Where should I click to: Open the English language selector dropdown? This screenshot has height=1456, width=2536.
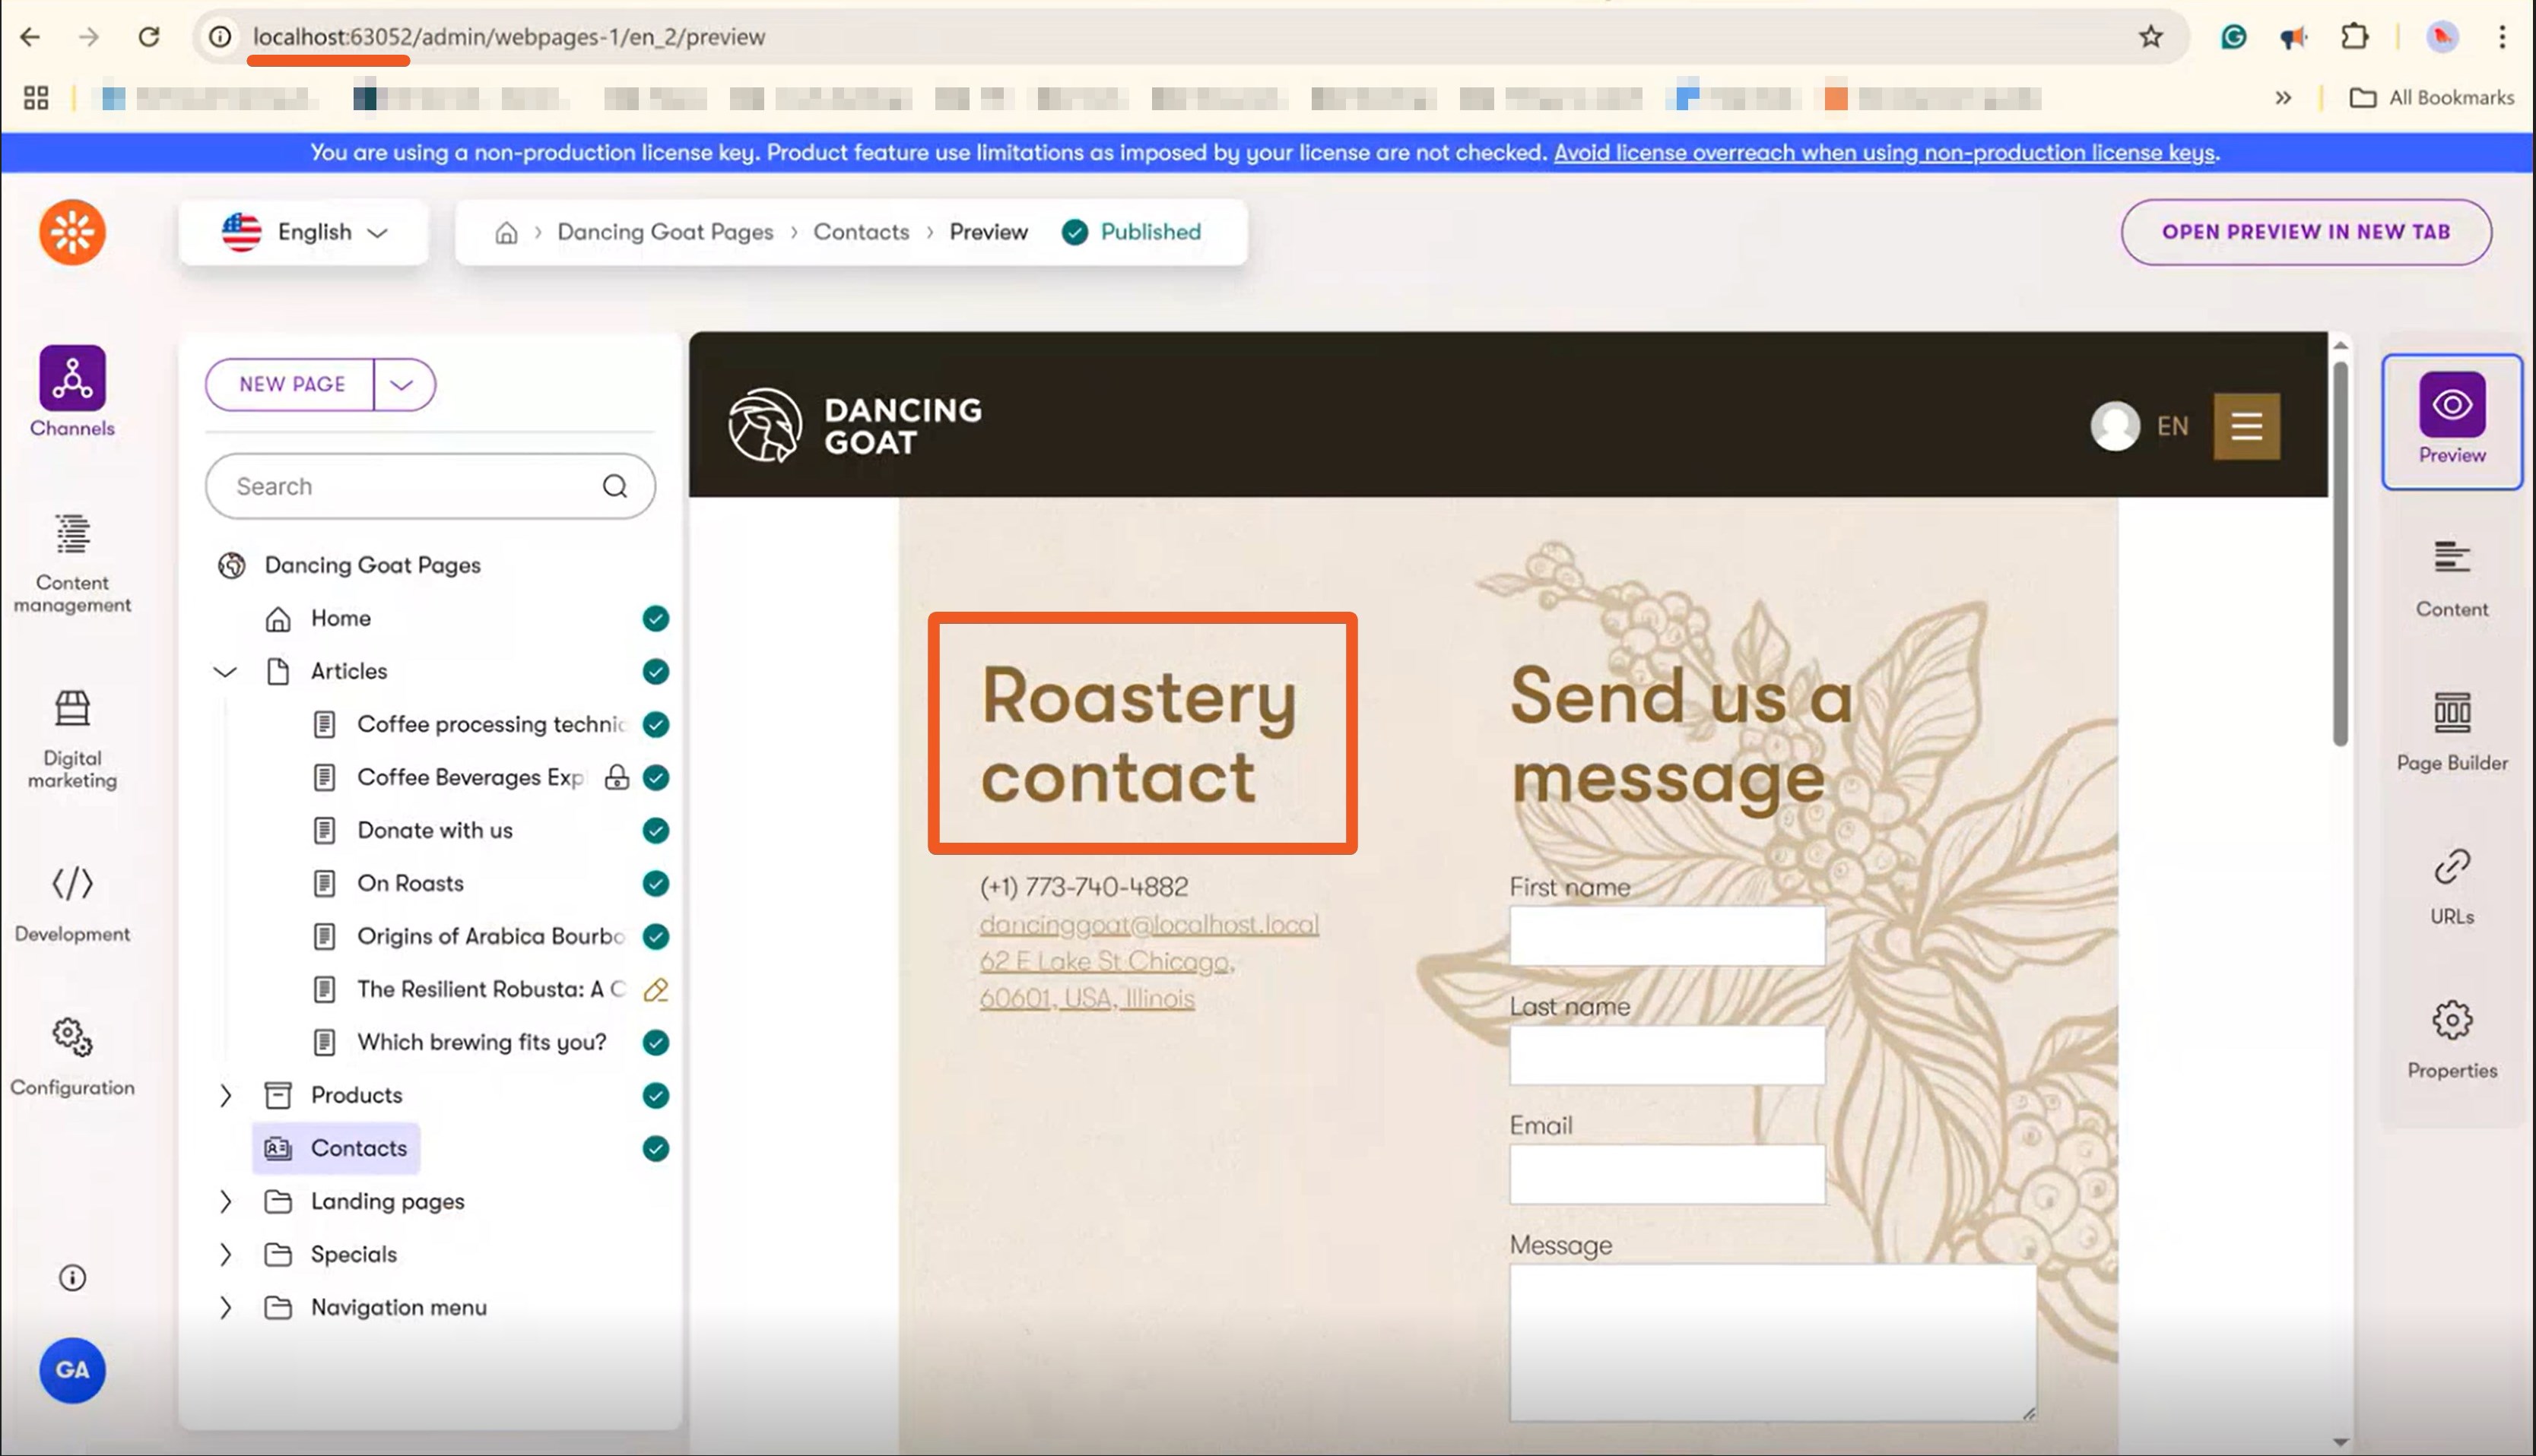tap(304, 232)
